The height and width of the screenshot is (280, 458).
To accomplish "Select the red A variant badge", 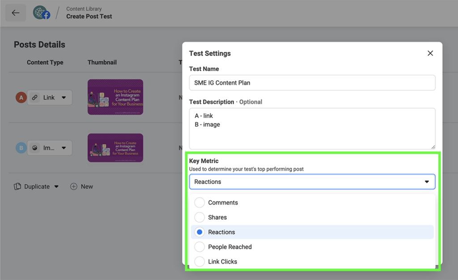I will (x=21, y=97).
